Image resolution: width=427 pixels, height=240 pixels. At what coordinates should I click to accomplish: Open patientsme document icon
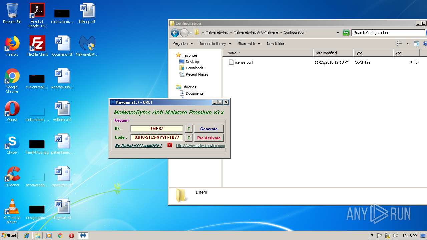tap(62, 144)
